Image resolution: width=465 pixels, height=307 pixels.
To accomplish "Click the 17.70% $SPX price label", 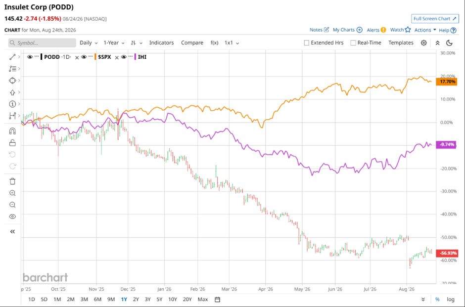I will (x=447, y=82).
